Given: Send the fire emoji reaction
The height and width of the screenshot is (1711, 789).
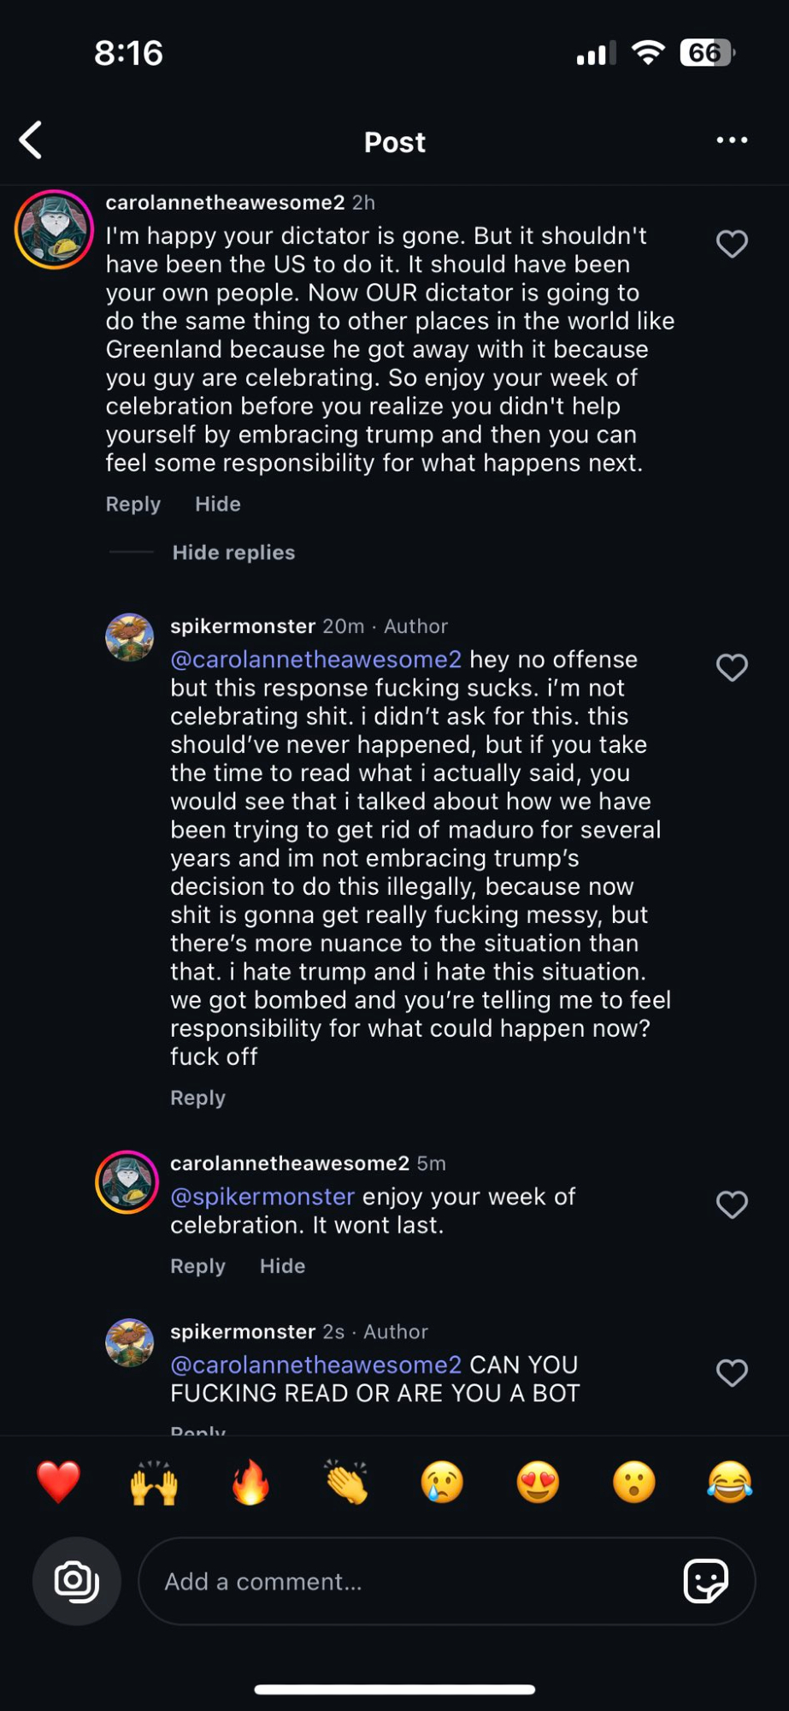Looking at the screenshot, I should tap(250, 1483).
